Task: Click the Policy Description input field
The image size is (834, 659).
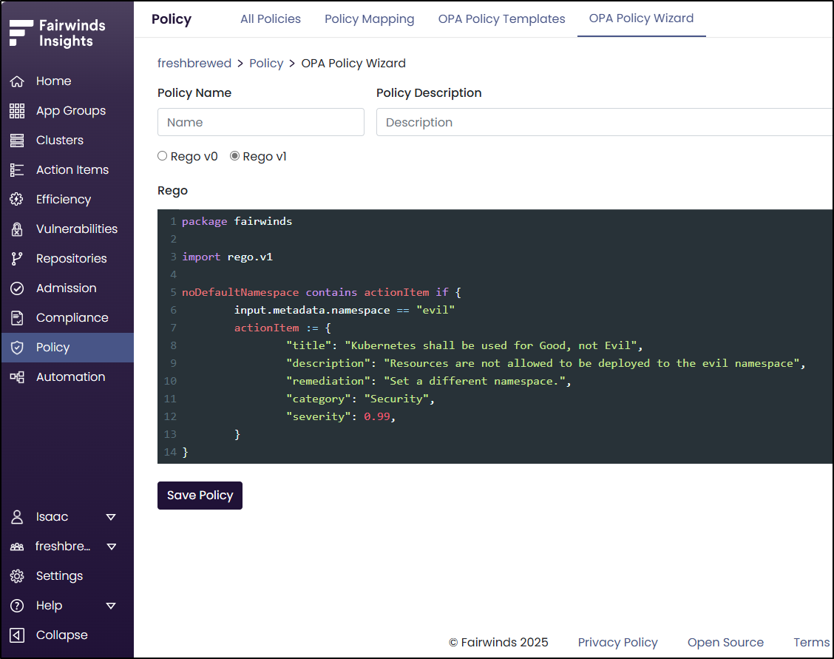Action: pyautogui.click(x=604, y=122)
